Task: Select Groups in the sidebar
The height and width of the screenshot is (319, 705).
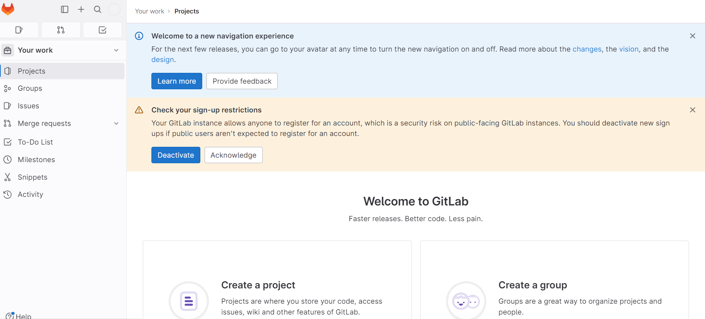Action: tap(30, 89)
